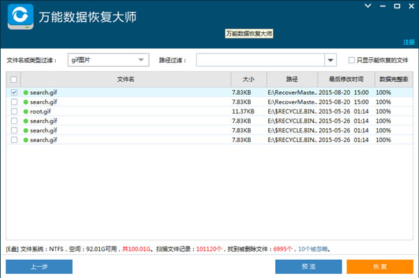
Task: Click the 万能数据恢复大师 title text
Action: point(87,17)
